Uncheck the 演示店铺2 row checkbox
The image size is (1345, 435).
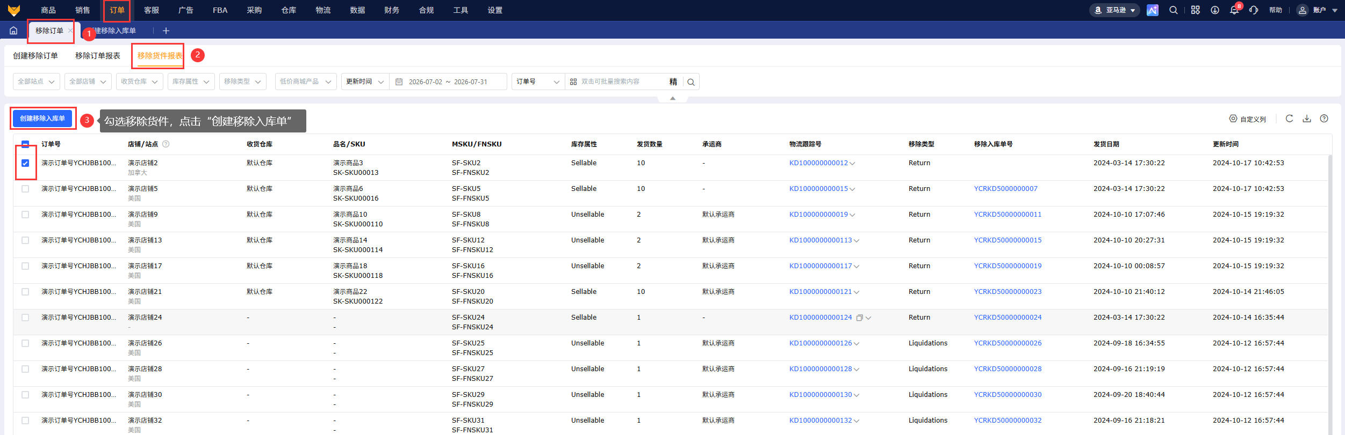(25, 163)
